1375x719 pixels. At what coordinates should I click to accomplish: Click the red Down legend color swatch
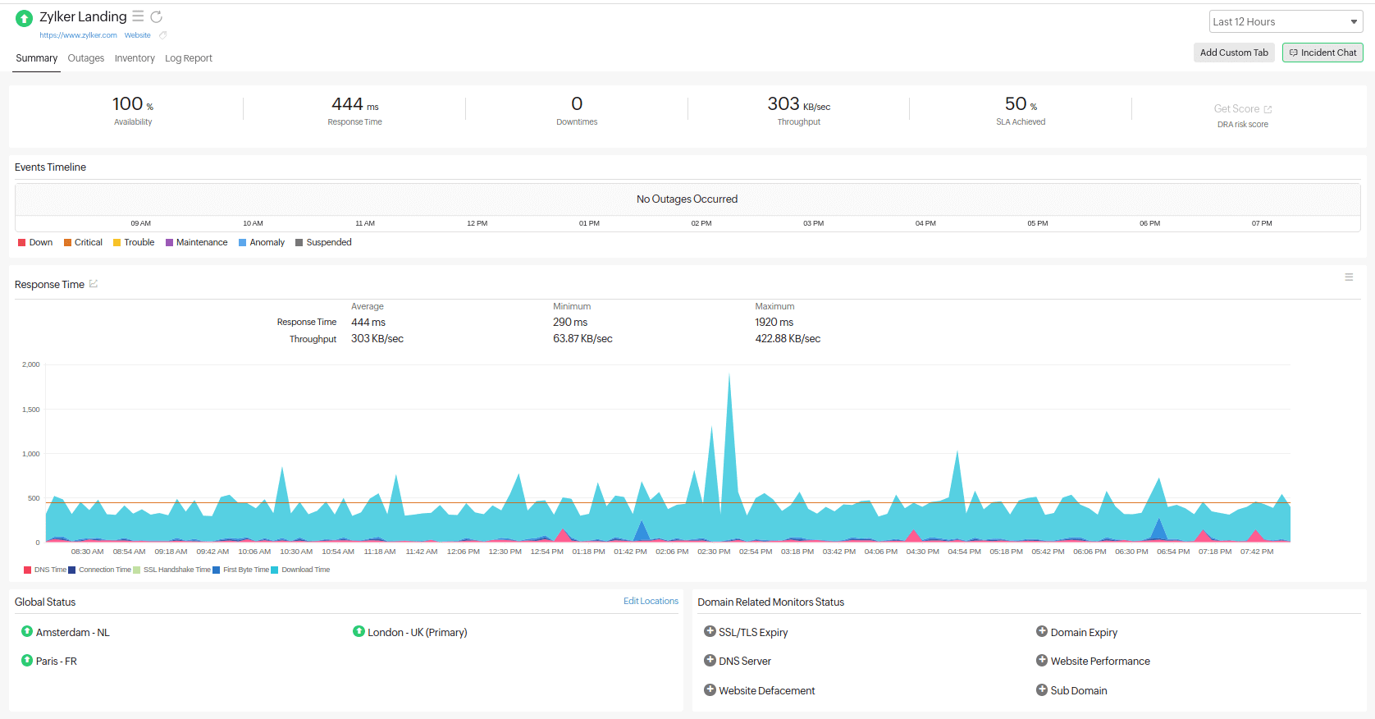tap(22, 243)
